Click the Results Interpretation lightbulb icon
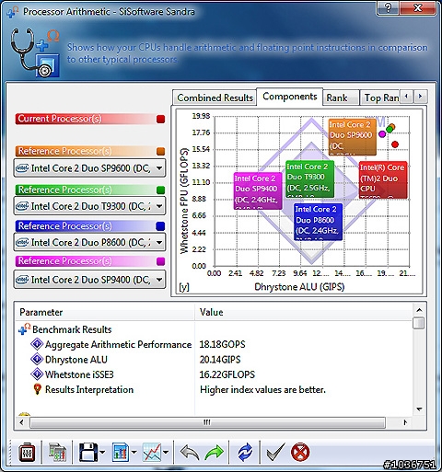 click(x=37, y=389)
